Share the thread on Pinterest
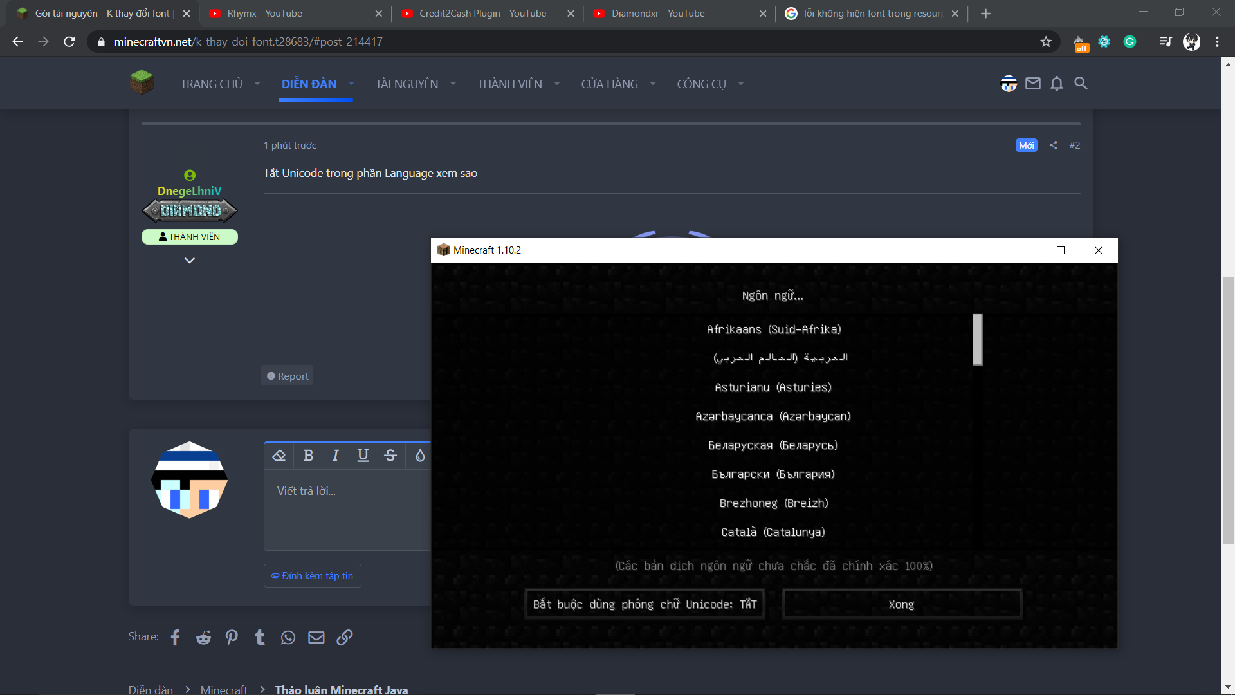Screen dimensions: 1235x695 [232, 637]
